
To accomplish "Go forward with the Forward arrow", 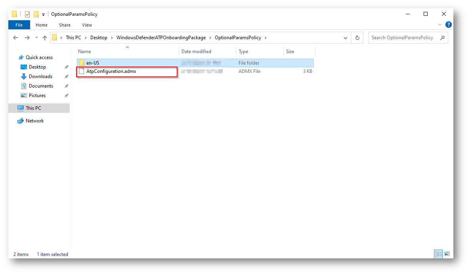I will coord(27,38).
